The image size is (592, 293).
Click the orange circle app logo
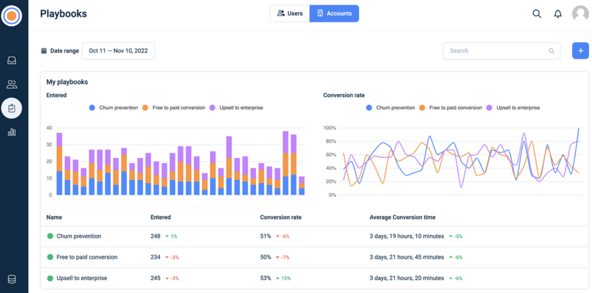[12, 16]
